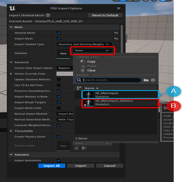Collapse the Mesh section
This screenshot has width=182, height=182.
[x=11, y=27]
